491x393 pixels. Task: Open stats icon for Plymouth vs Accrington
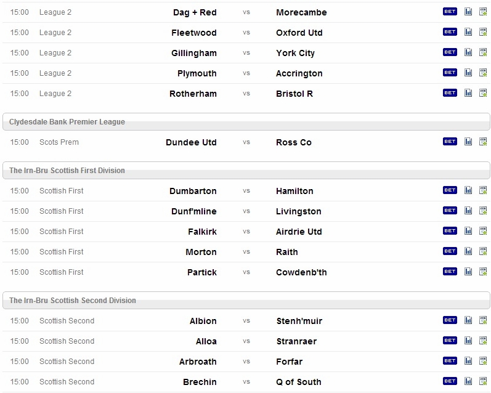[x=468, y=73]
